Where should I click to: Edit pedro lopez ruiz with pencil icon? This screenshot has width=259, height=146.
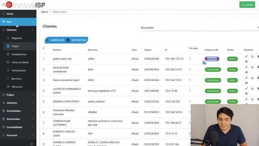click(246, 56)
